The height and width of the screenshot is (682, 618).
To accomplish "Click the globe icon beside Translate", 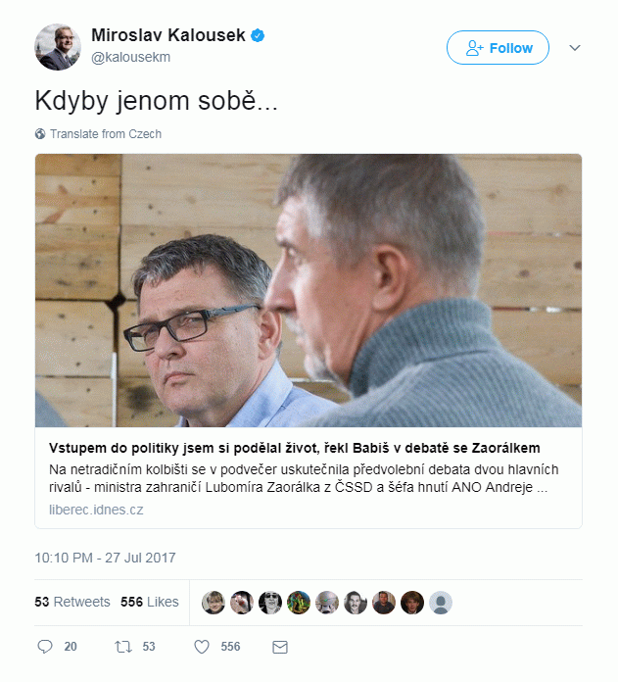I will 40,134.
